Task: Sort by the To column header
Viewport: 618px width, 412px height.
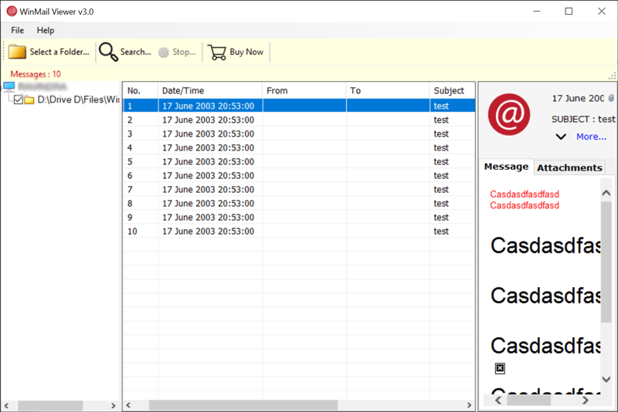Action: [388, 90]
